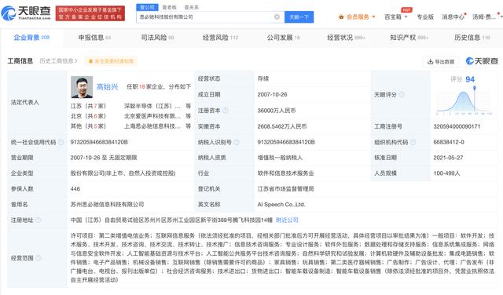
Task: Click the 18 companies count link
Action: click(x=141, y=87)
